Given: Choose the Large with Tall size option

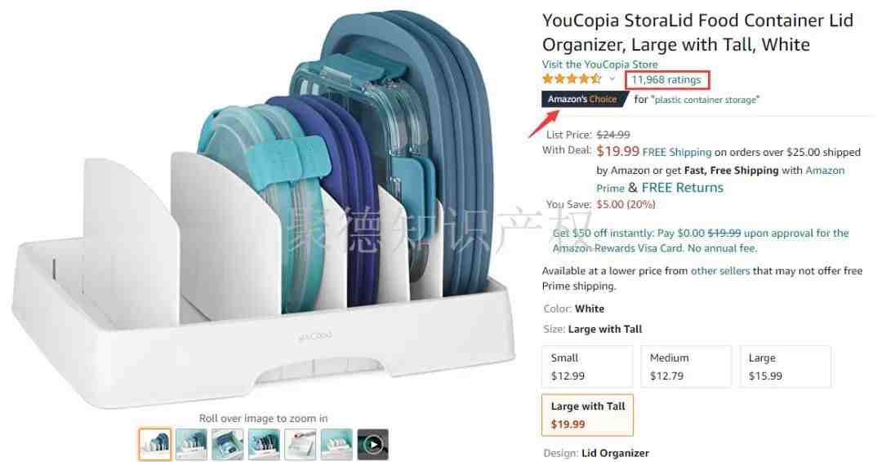Looking at the screenshot, I should [587, 415].
